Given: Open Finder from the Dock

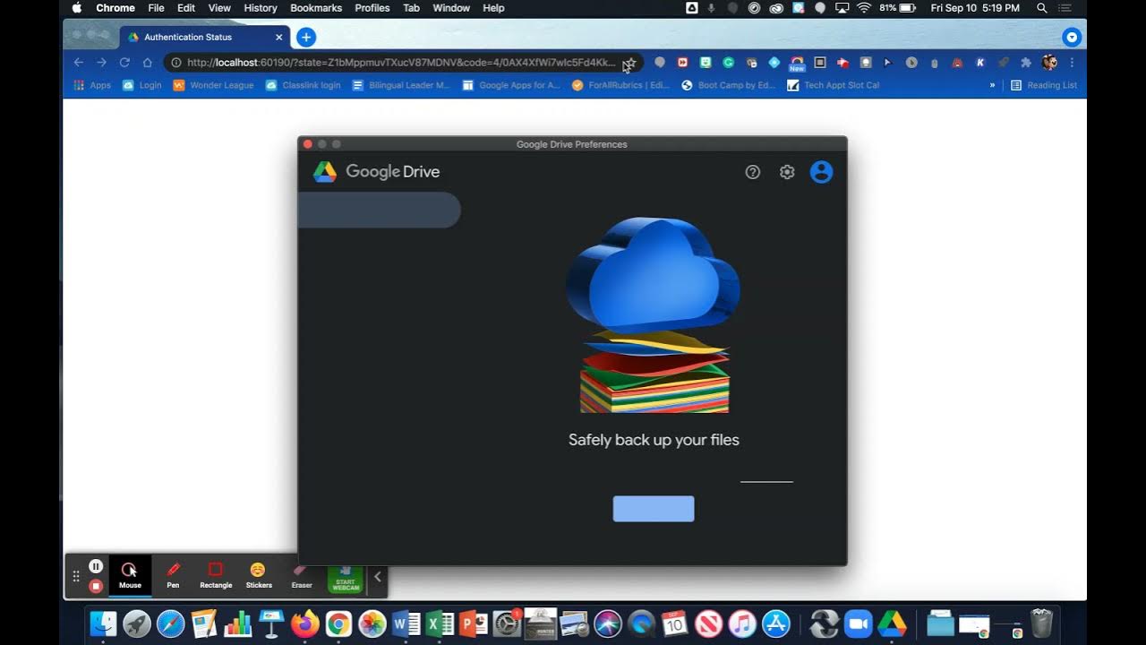Looking at the screenshot, I should tap(104, 623).
